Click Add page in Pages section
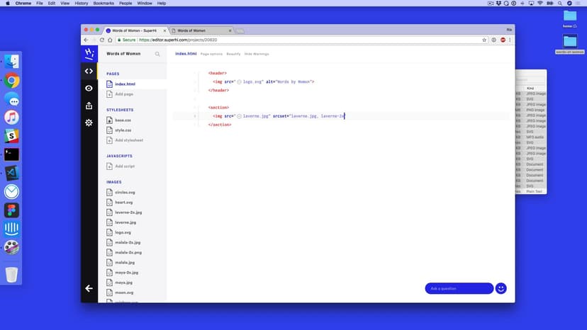 coord(123,94)
